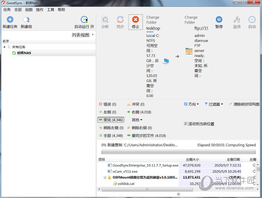
Task: Sort by 左侧大小 column header
Action: click(x=193, y=159)
